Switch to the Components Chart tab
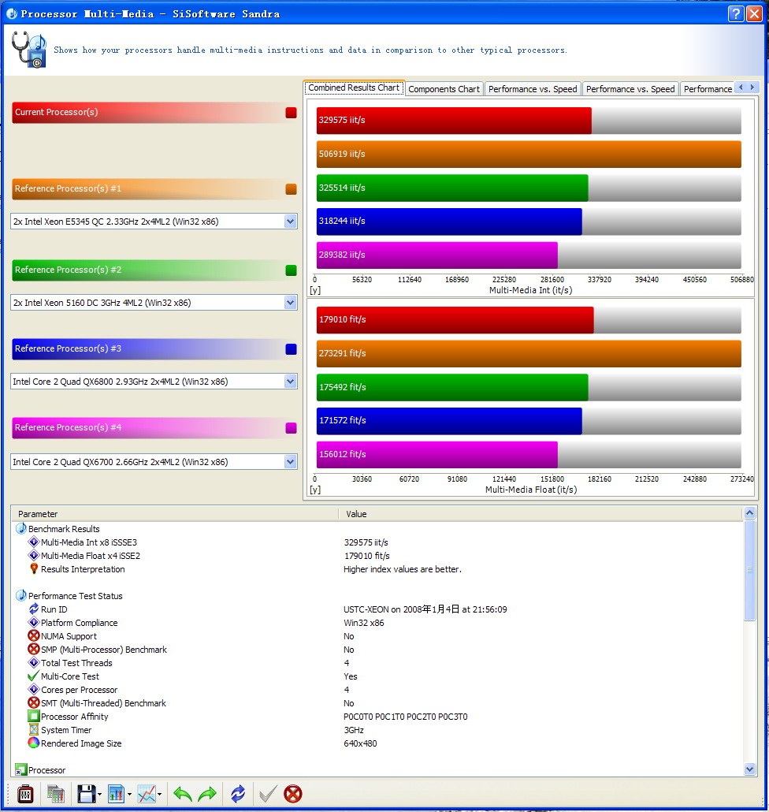 (x=444, y=89)
